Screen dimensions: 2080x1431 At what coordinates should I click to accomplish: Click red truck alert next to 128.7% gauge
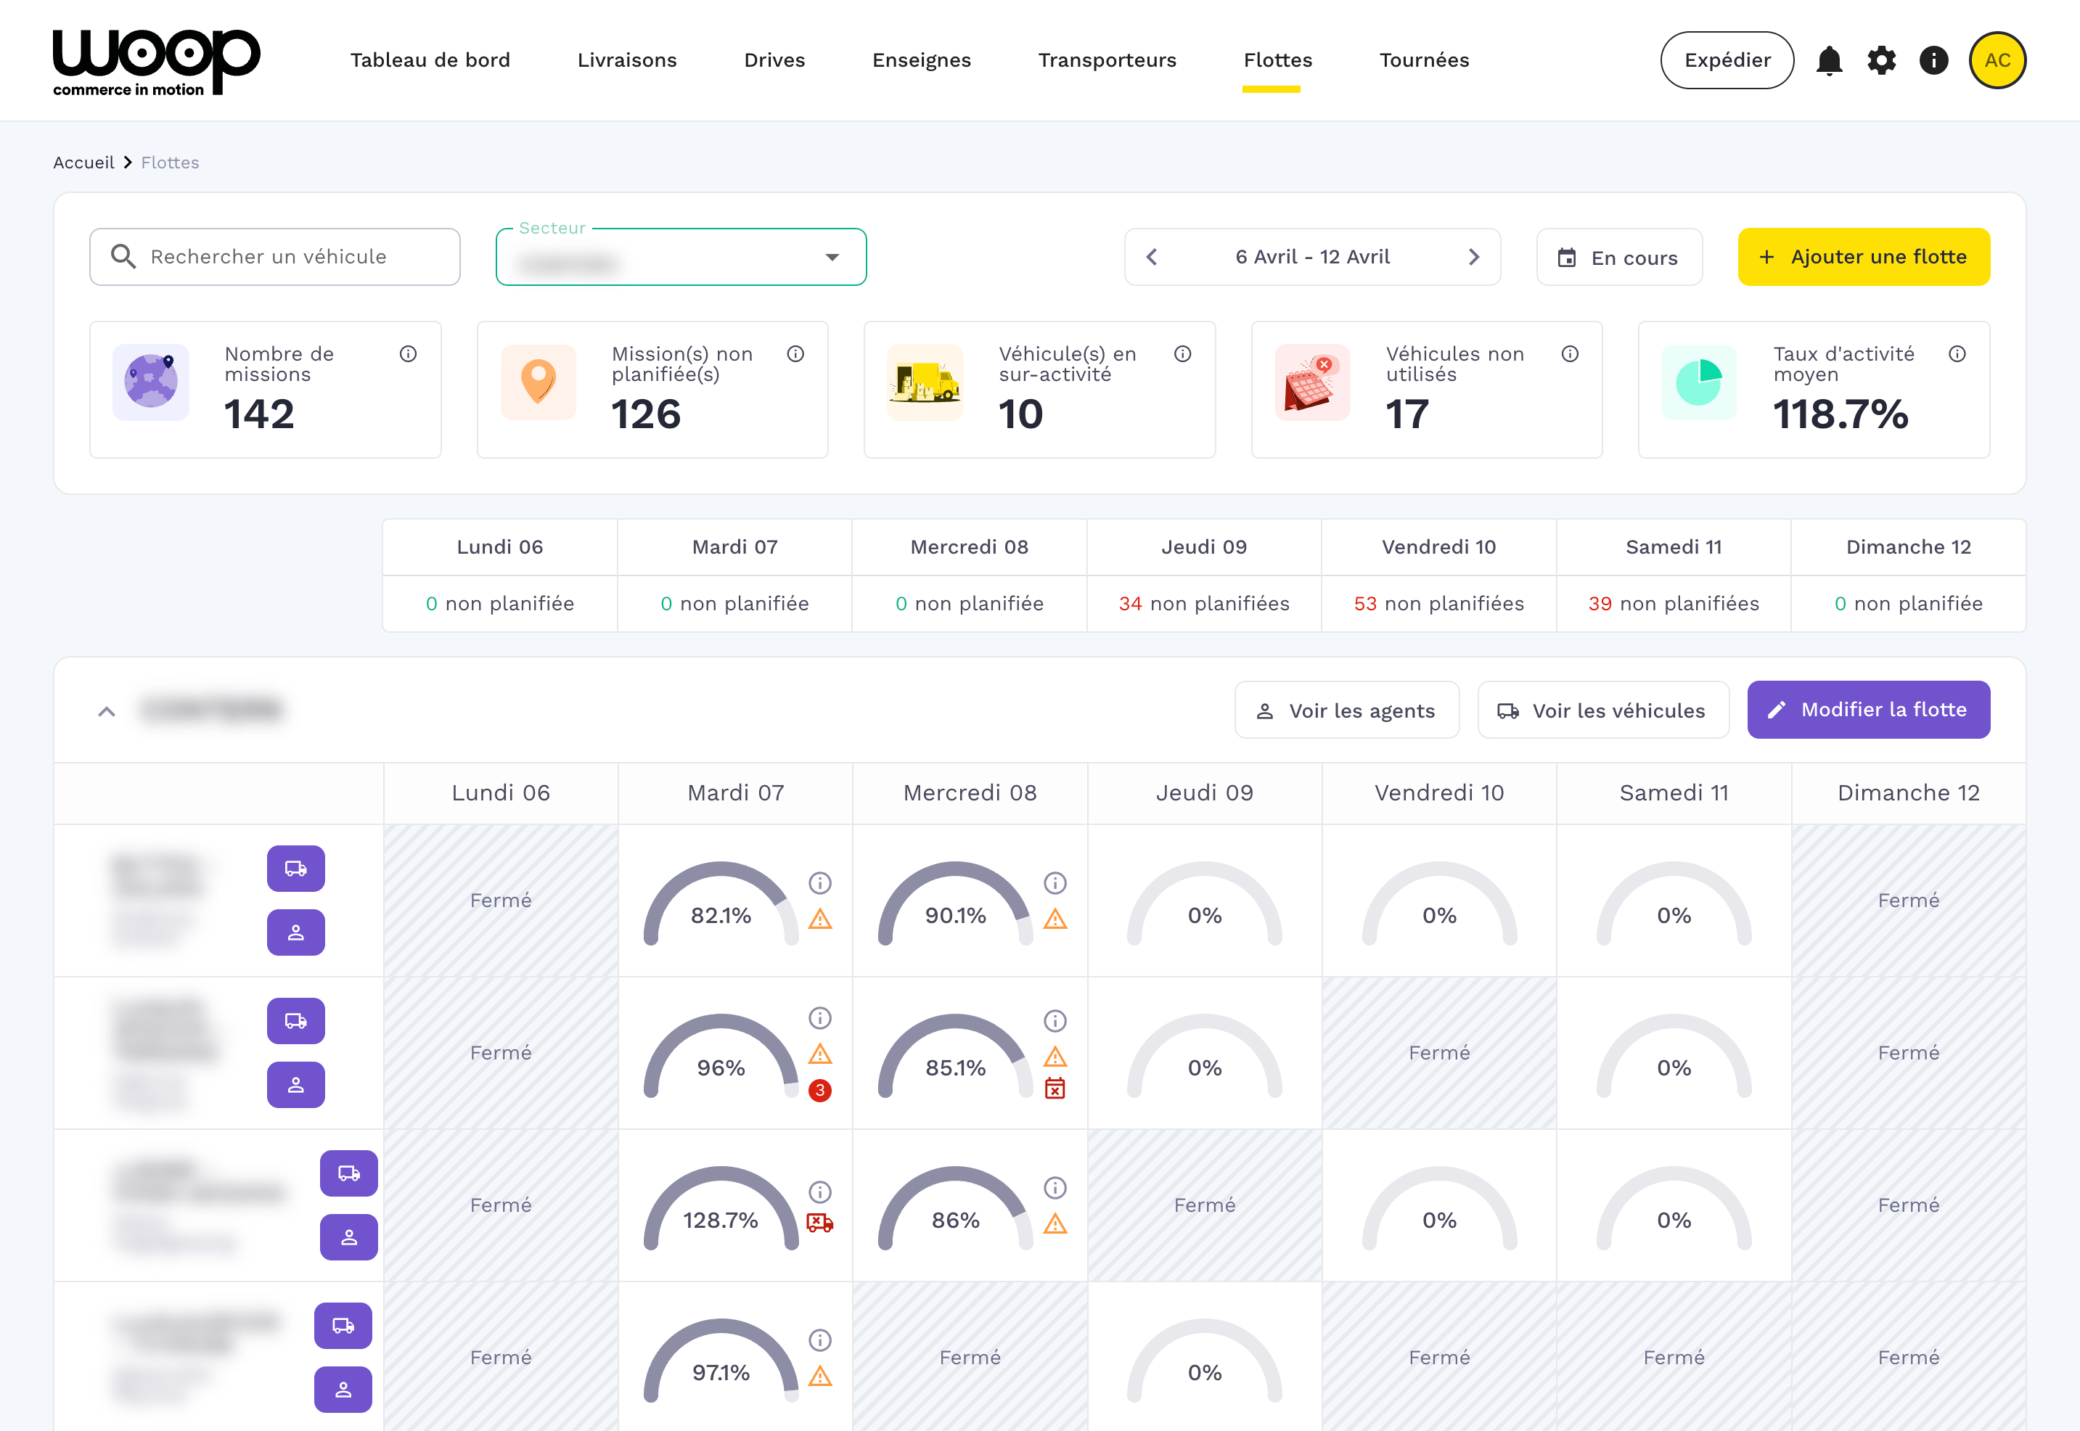[819, 1222]
